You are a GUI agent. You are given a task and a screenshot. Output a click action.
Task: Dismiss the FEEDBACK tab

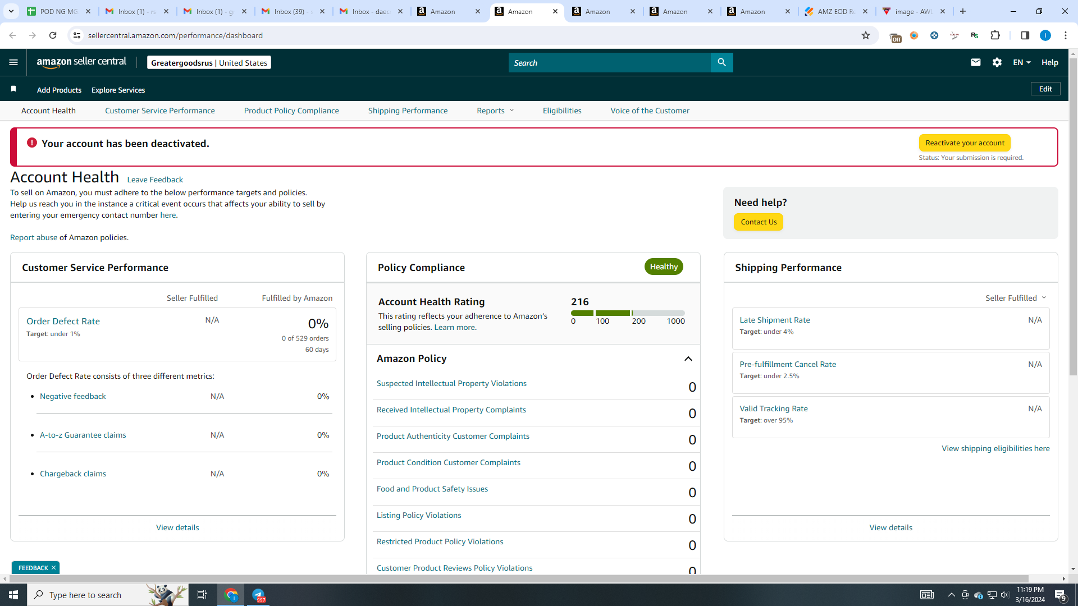[x=53, y=568]
